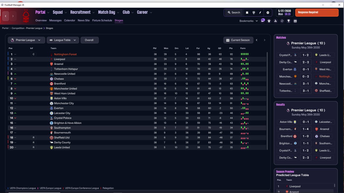344x193 pixels.
Task: Click the Nottingham Forest club crest in header
Action: 26,16
